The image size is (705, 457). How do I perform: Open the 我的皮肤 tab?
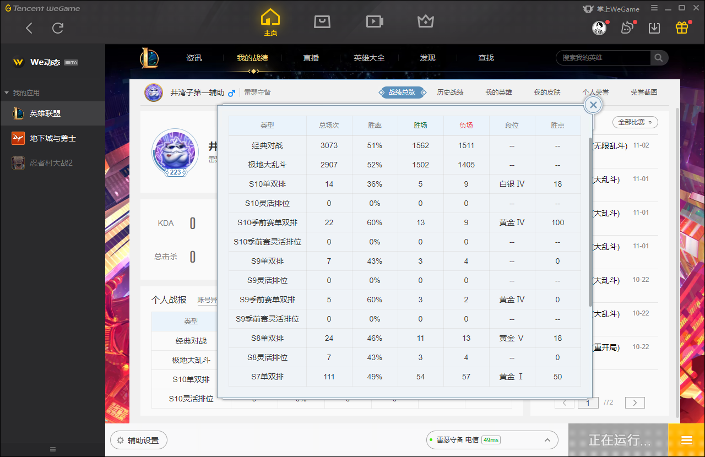547,92
